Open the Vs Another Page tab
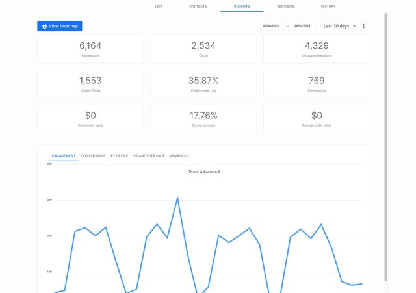 [149, 156]
